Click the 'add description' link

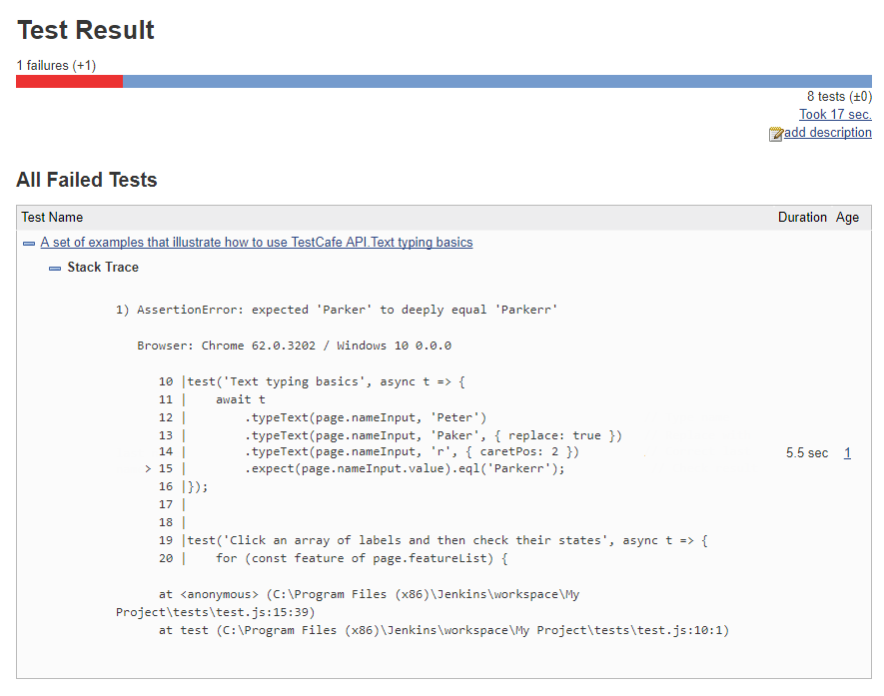pos(828,133)
